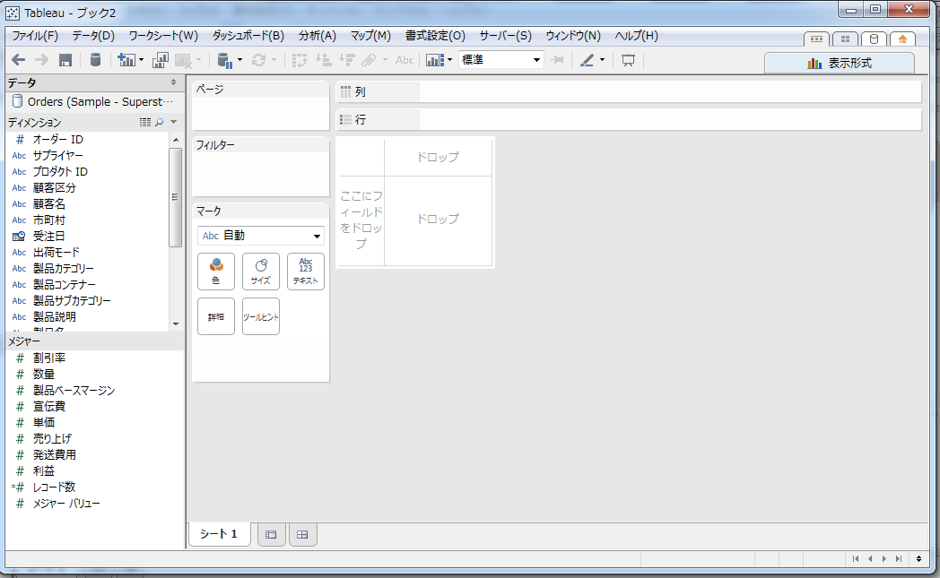Open the サイズ size mark card
Image resolution: width=940 pixels, height=578 pixels.
click(x=261, y=272)
